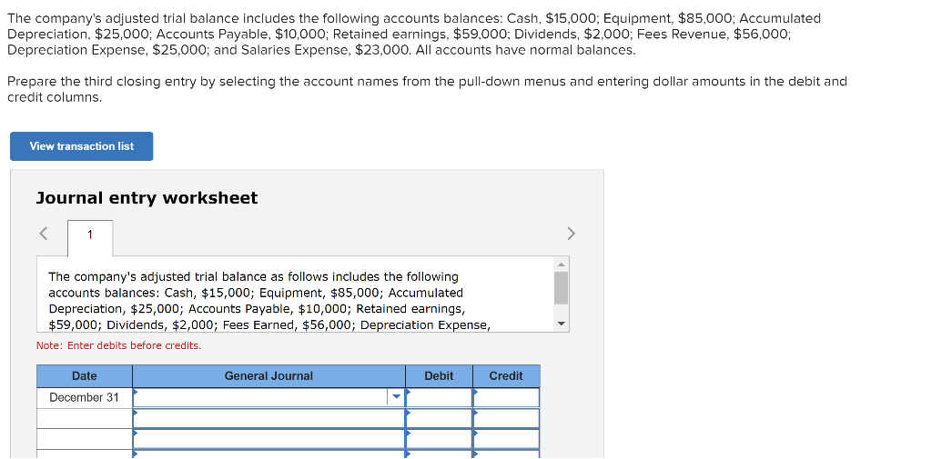Click the Debit column header

[440, 376]
